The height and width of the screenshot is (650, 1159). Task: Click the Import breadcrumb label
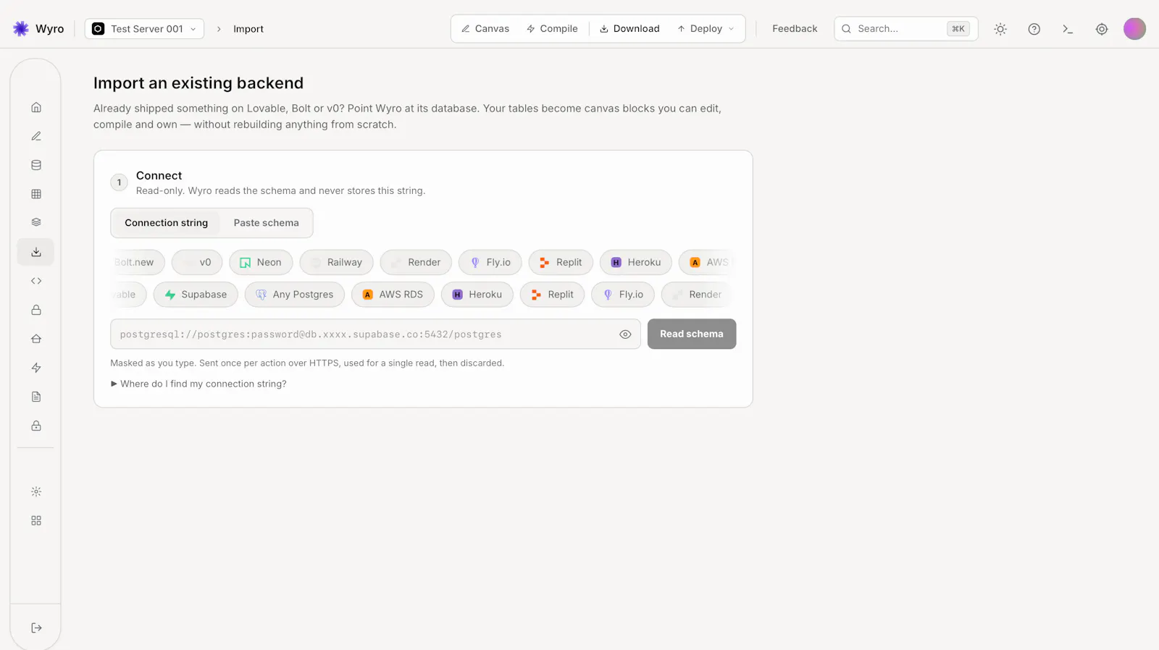tap(248, 29)
